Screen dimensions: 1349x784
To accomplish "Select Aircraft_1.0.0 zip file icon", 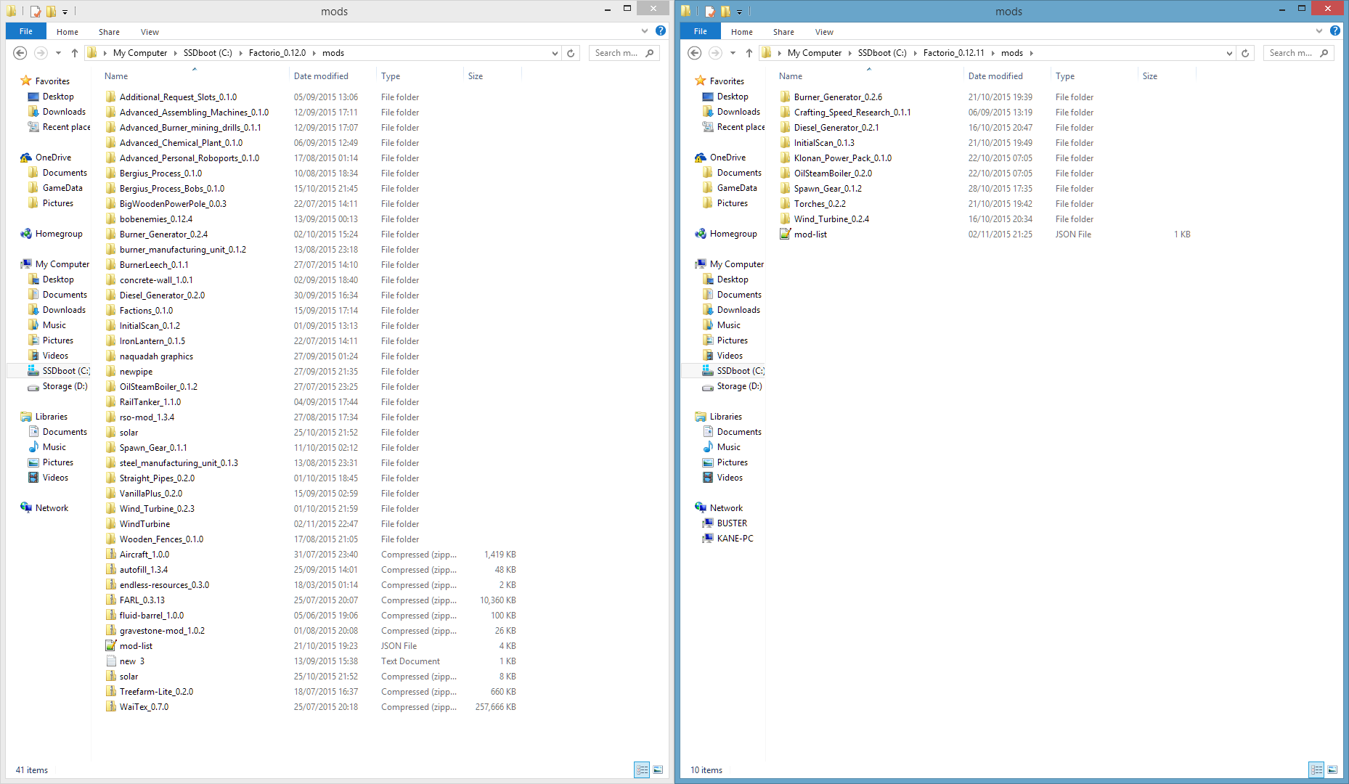I will 111,554.
